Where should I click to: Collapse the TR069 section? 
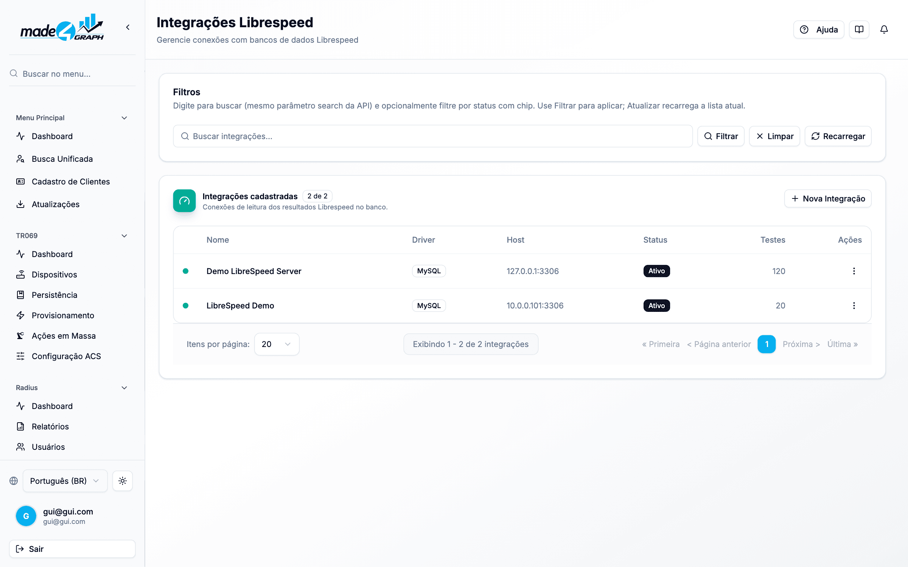coord(124,236)
